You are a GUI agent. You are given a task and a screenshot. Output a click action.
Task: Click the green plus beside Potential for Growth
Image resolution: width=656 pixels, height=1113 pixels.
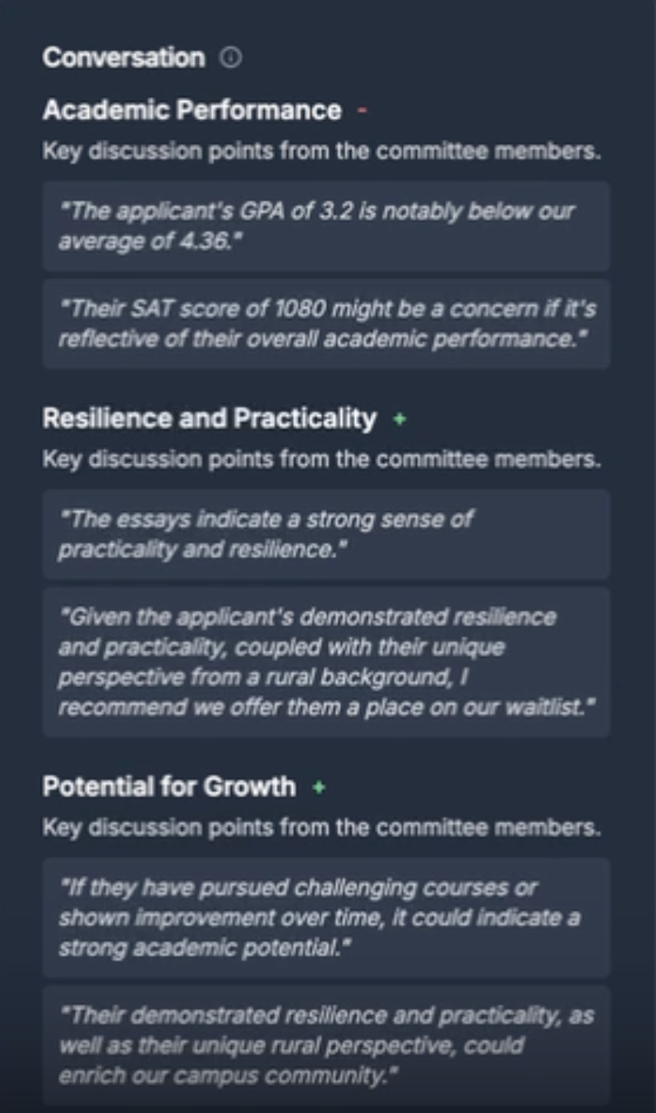(x=319, y=787)
